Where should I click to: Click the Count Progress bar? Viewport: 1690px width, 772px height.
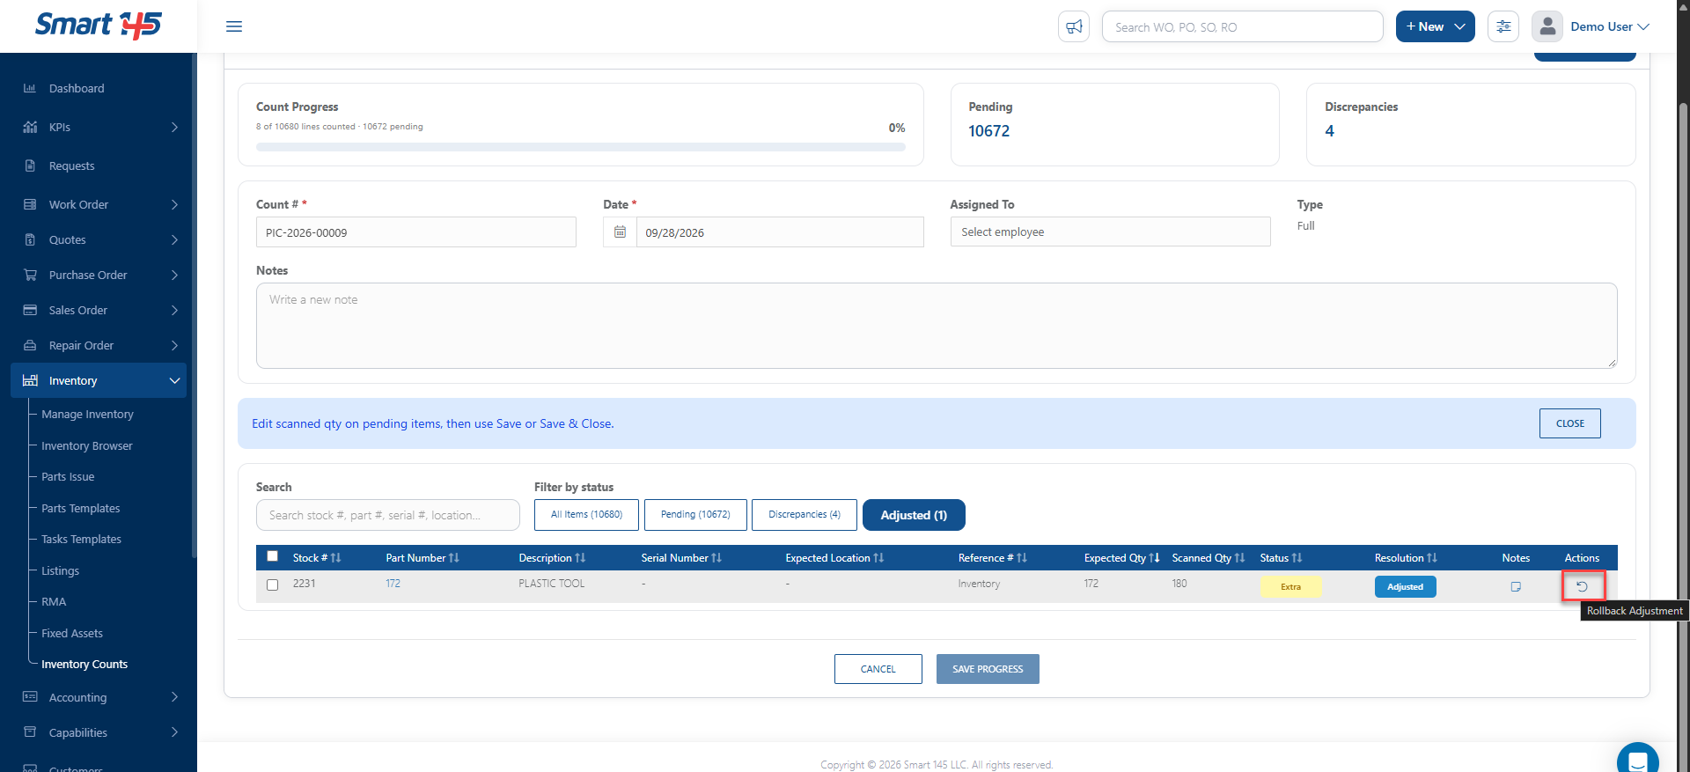(580, 147)
